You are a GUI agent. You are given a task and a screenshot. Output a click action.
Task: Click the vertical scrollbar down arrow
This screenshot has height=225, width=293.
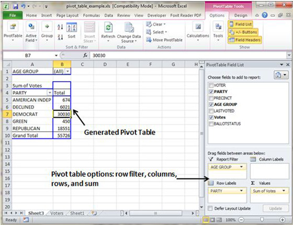[201, 207]
